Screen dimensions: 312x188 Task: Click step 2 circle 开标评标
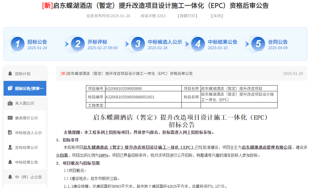pos(78,44)
